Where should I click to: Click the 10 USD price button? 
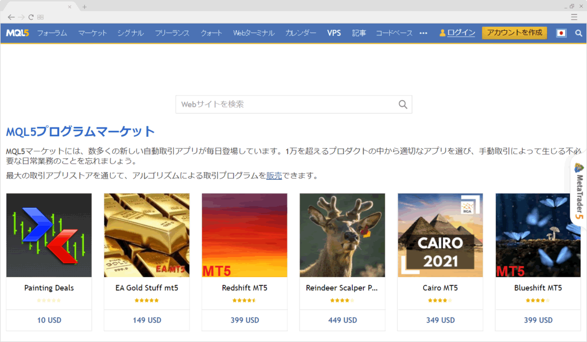point(49,320)
